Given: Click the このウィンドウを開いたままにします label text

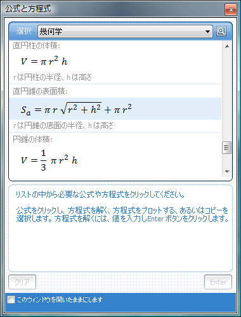Looking at the screenshot, I should click(60, 299).
